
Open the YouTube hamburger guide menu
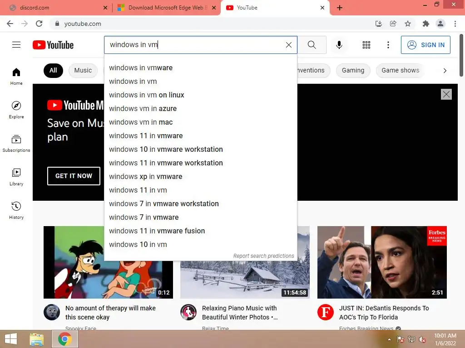(x=16, y=45)
